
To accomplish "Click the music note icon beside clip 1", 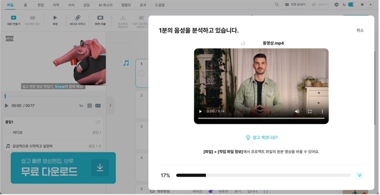I will 126,63.
